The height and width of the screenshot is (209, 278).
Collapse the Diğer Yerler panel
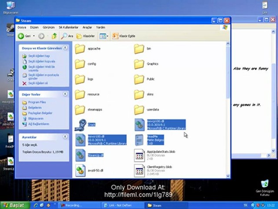click(x=65, y=94)
